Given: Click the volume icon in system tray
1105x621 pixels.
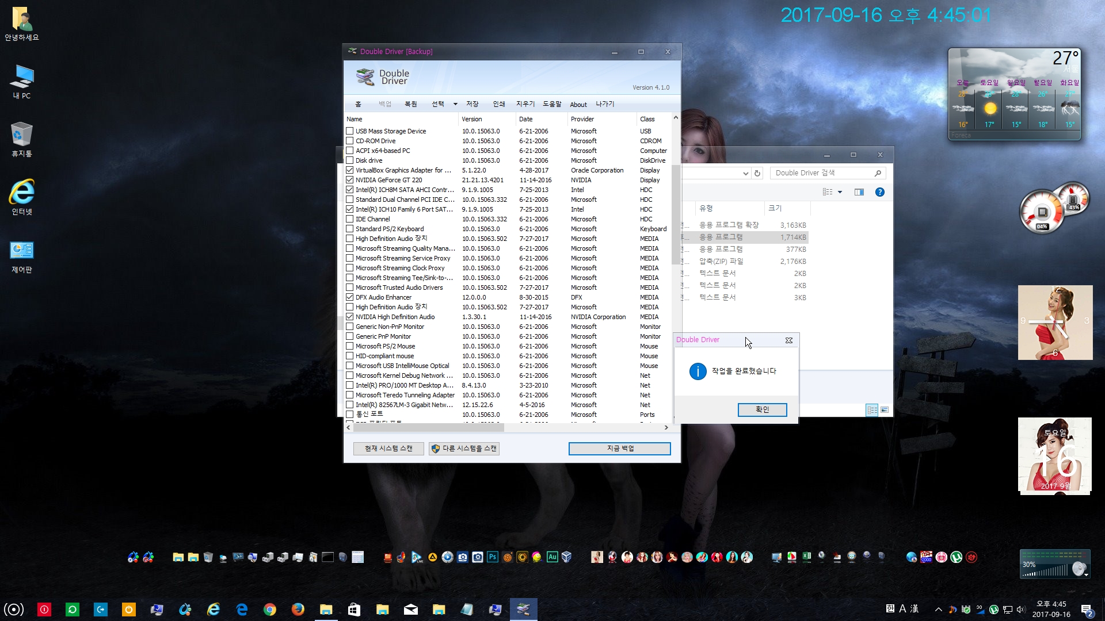Looking at the screenshot, I should (1021, 609).
